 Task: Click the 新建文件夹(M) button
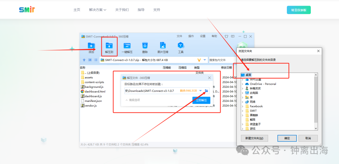[x=255, y=138]
